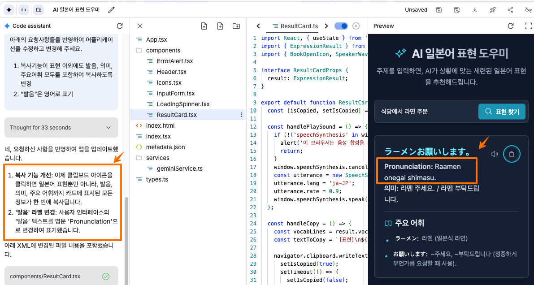Select the ResultCard.ts editor tab
Viewport: 534px width, 285px height.
pyautogui.click(x=295, y=26)
